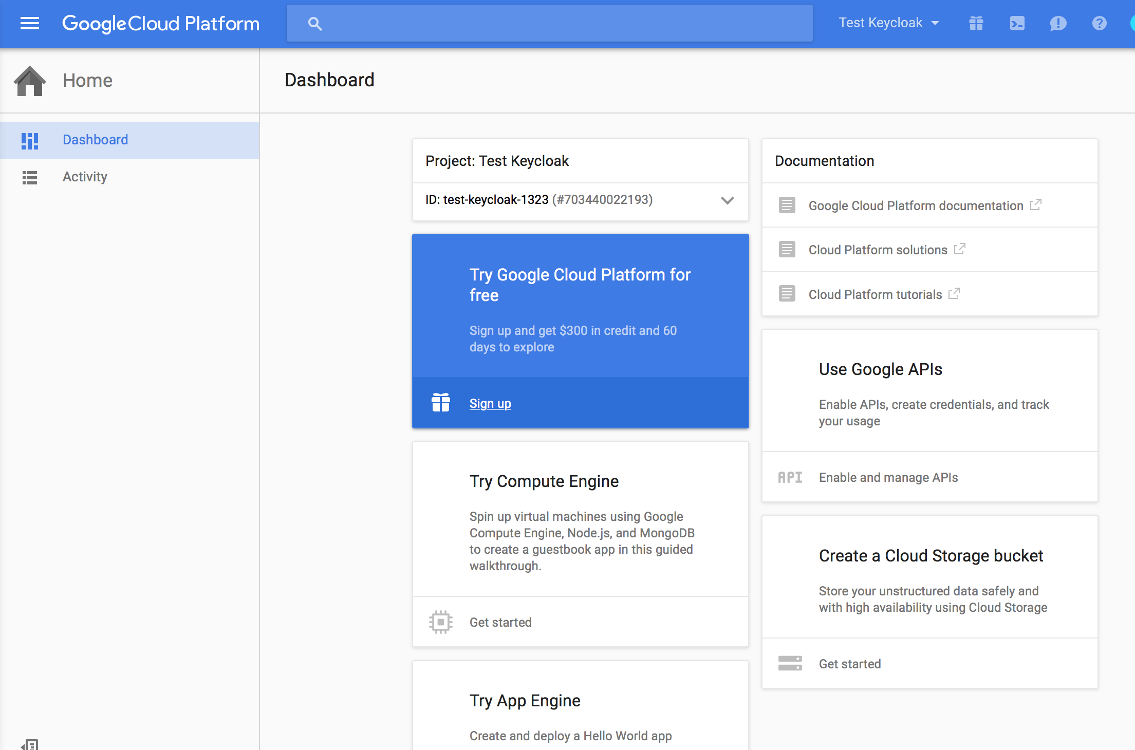This screenshot has width=1135, height=750.
Task: Open the Help question mark icon
Action: [x=1099, y=23]
